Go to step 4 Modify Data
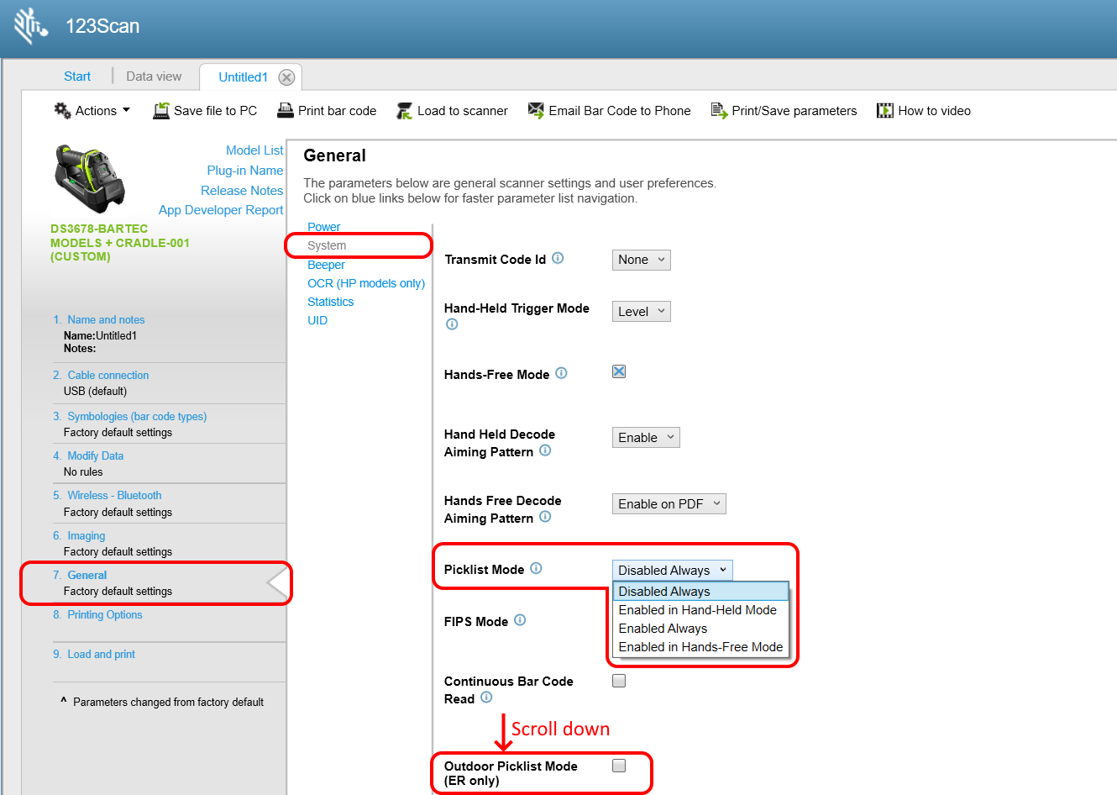This screenshot has width=1117, height=795. point(95,456)
